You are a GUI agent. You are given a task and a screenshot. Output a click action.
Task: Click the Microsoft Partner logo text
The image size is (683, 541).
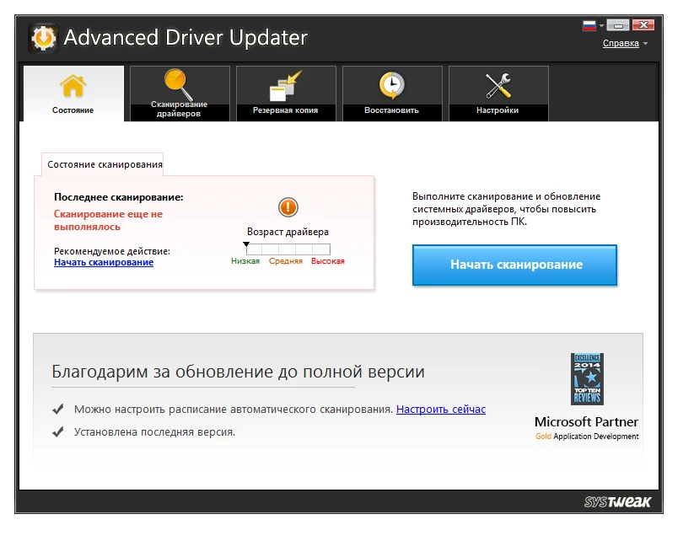tap(586, 422)
